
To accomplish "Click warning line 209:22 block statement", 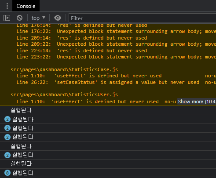I will 116,44.
